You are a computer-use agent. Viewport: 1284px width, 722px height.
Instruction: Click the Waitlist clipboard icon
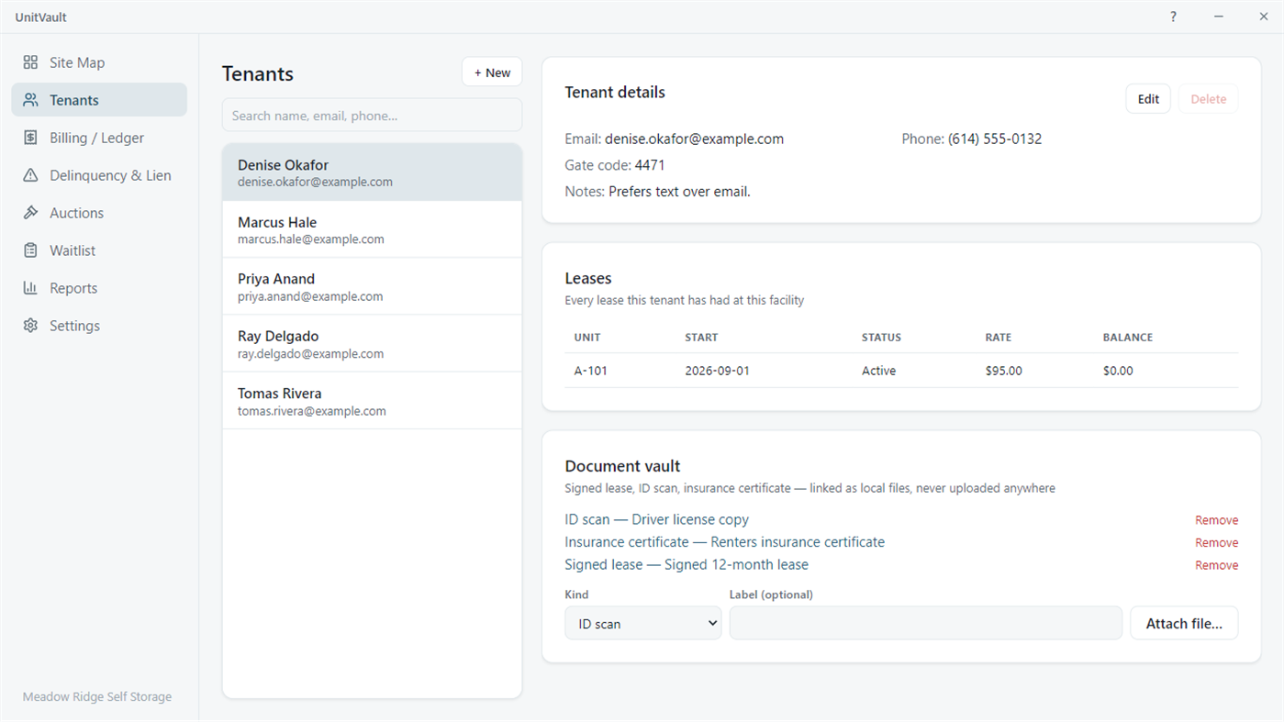(30, 250)
